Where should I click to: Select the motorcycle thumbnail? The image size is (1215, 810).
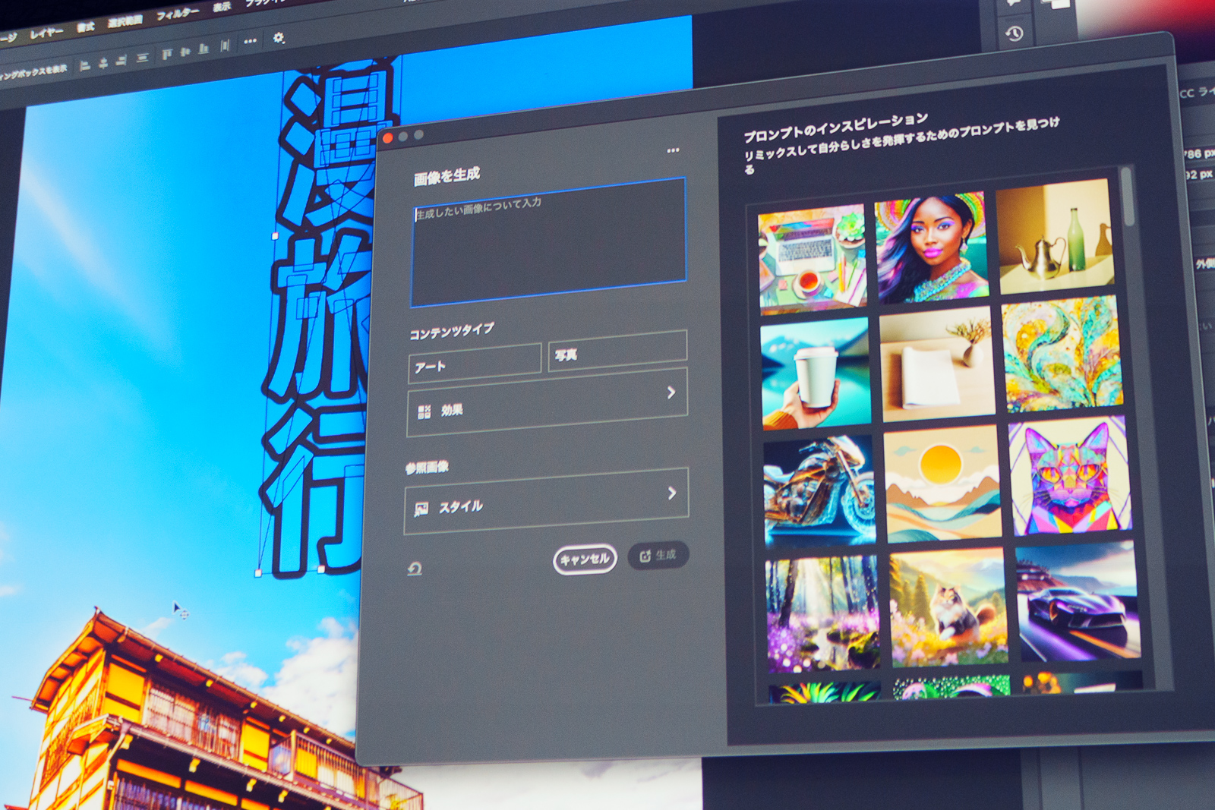[x=819, y=491]
